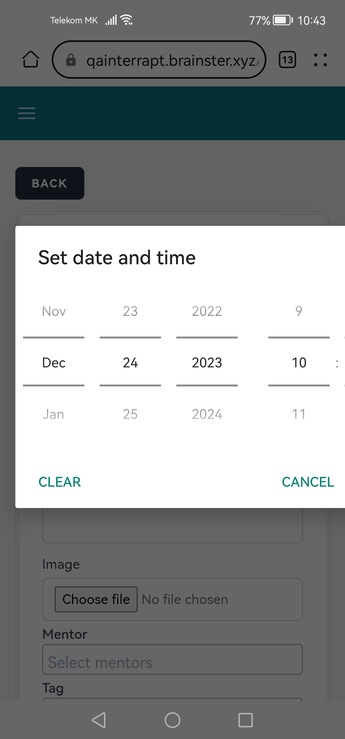
Task: Open recent apps with square button
Action: point(245,720)
